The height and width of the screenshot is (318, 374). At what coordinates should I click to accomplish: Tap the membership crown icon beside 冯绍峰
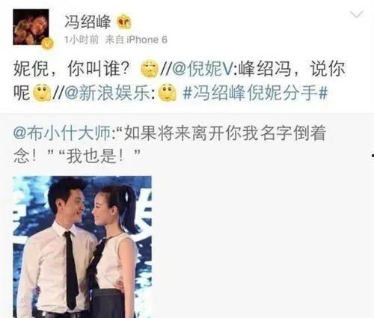click(x=124, y=22)
